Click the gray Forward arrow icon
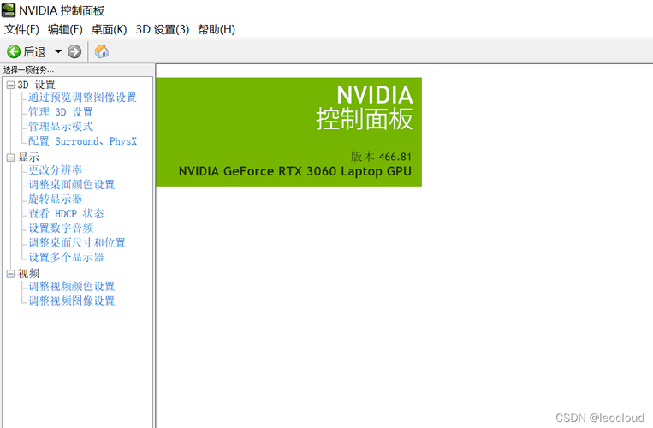 74,51
